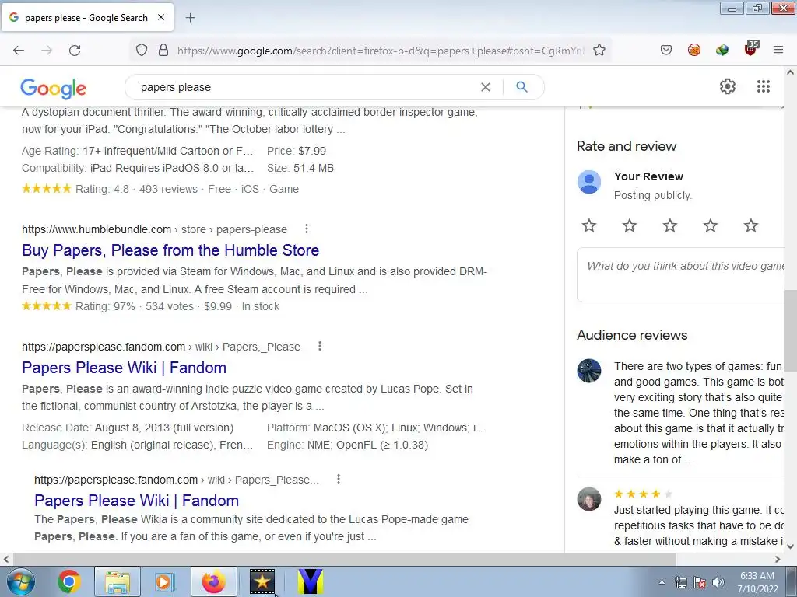This screenshot has width=797, height=597.
Task: Open Google quick settings gear
Action: (x=728, y=86)
